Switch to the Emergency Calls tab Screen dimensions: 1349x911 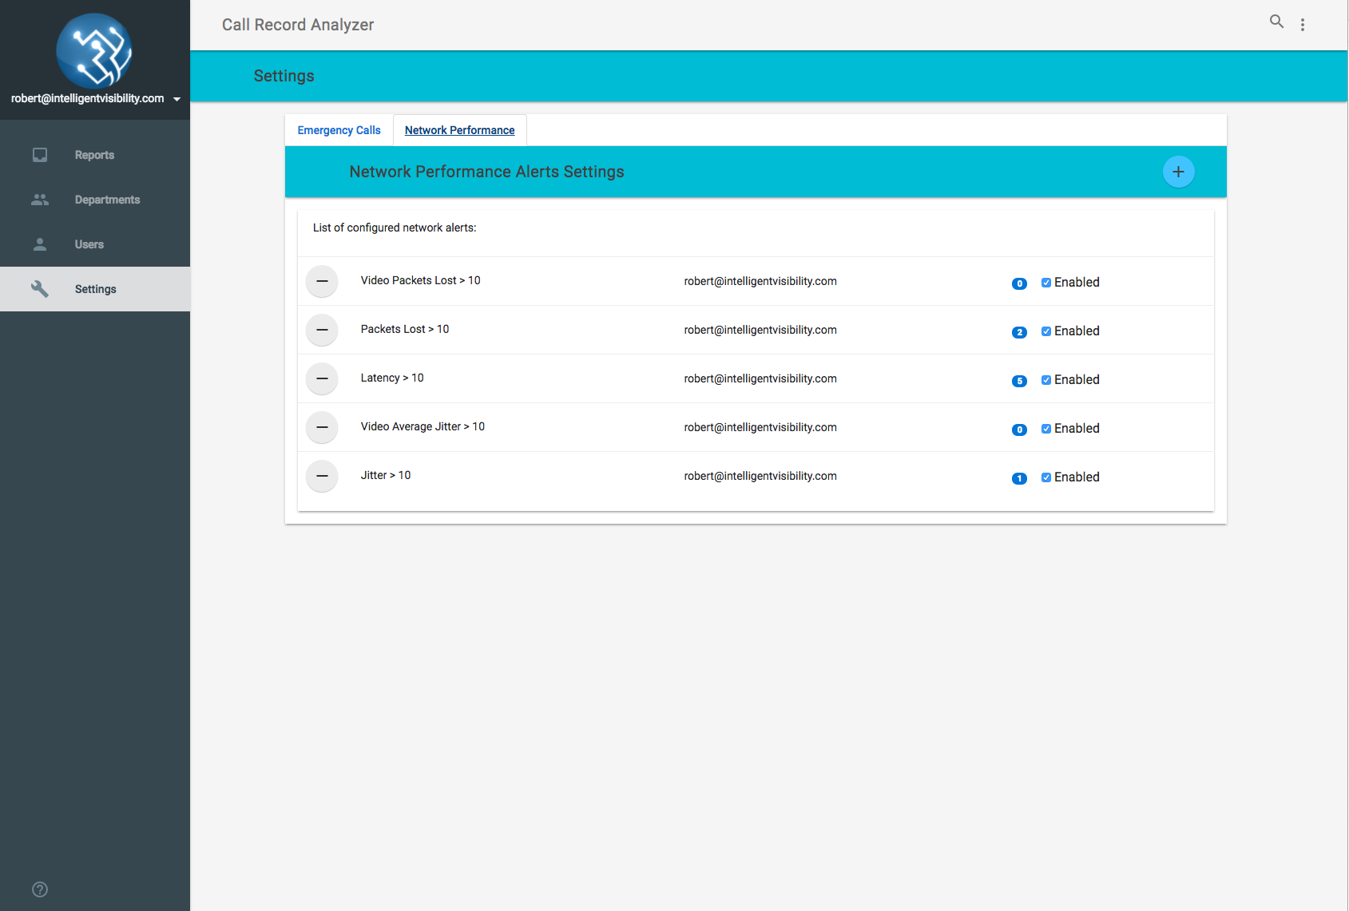[339, 130]
